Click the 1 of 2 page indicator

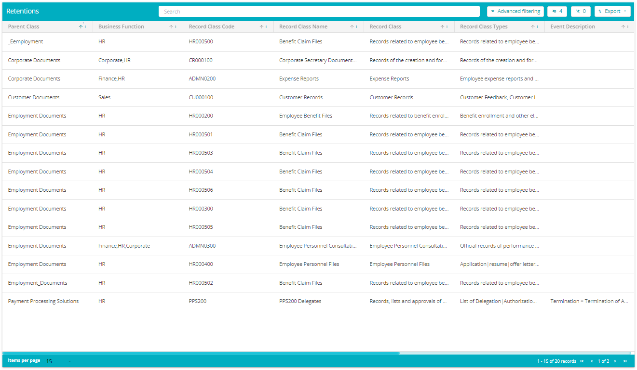coord(603,361)
